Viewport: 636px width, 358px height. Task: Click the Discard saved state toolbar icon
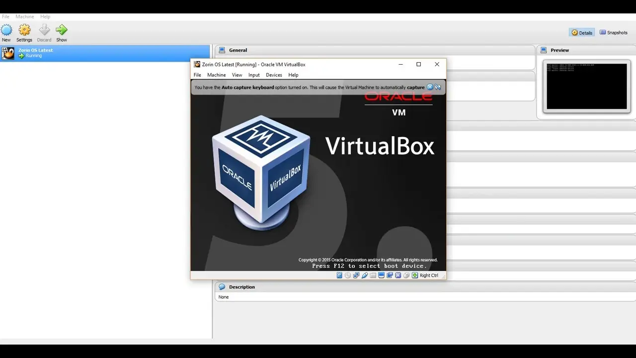coord(44,30)
